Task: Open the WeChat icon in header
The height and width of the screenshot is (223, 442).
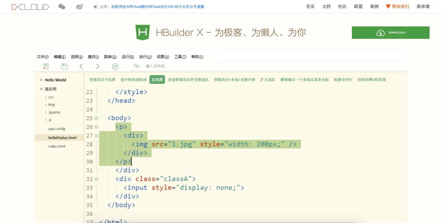Action: click(x=62, y=7)
